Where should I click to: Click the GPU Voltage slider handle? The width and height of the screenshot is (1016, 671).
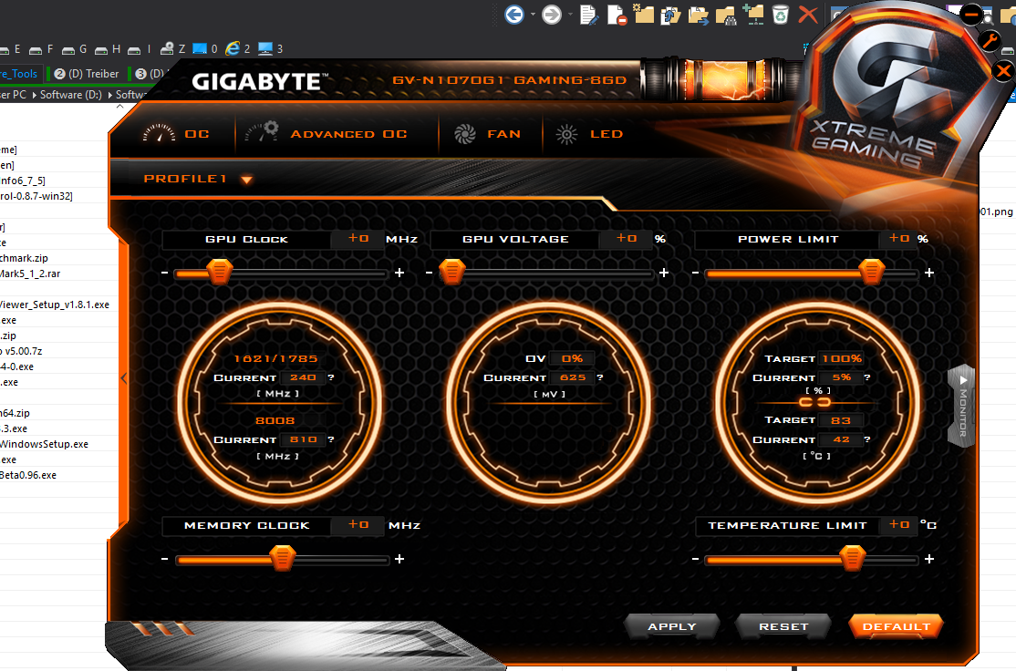click(x=452, y=272)
